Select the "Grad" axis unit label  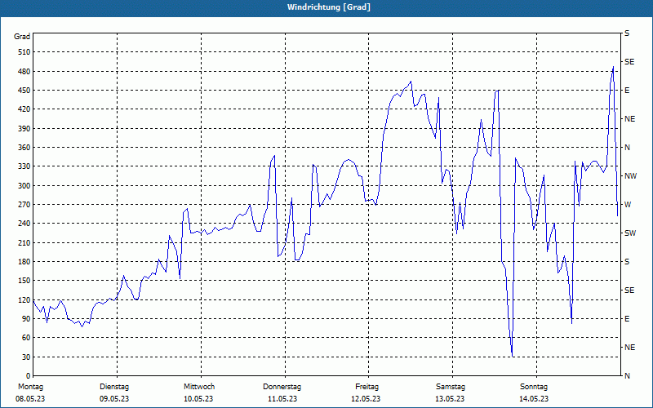[22, 37]
